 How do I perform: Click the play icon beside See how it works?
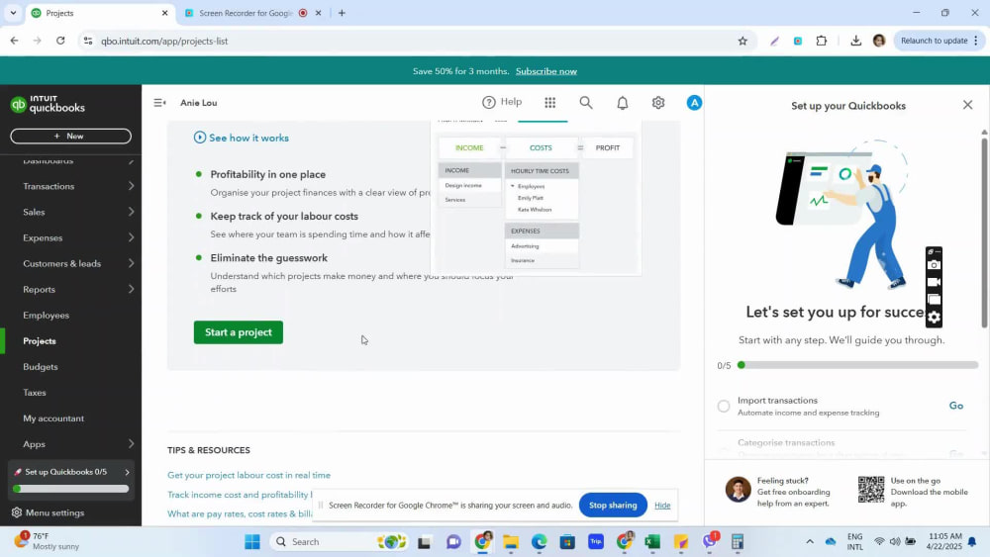coord(200,138)
